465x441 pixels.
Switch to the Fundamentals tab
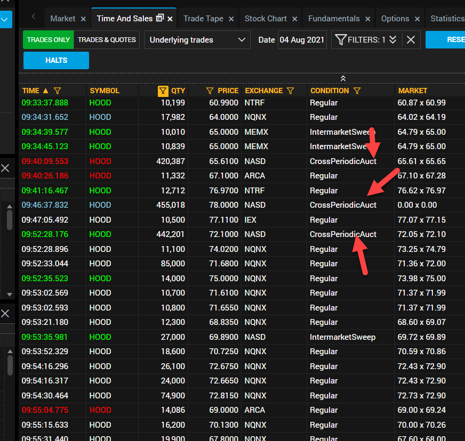pyautogui.click(x=334, y=19)
